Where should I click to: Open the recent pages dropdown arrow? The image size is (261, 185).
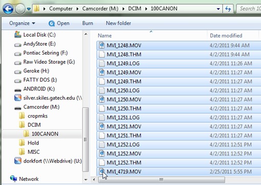[29, 9]
